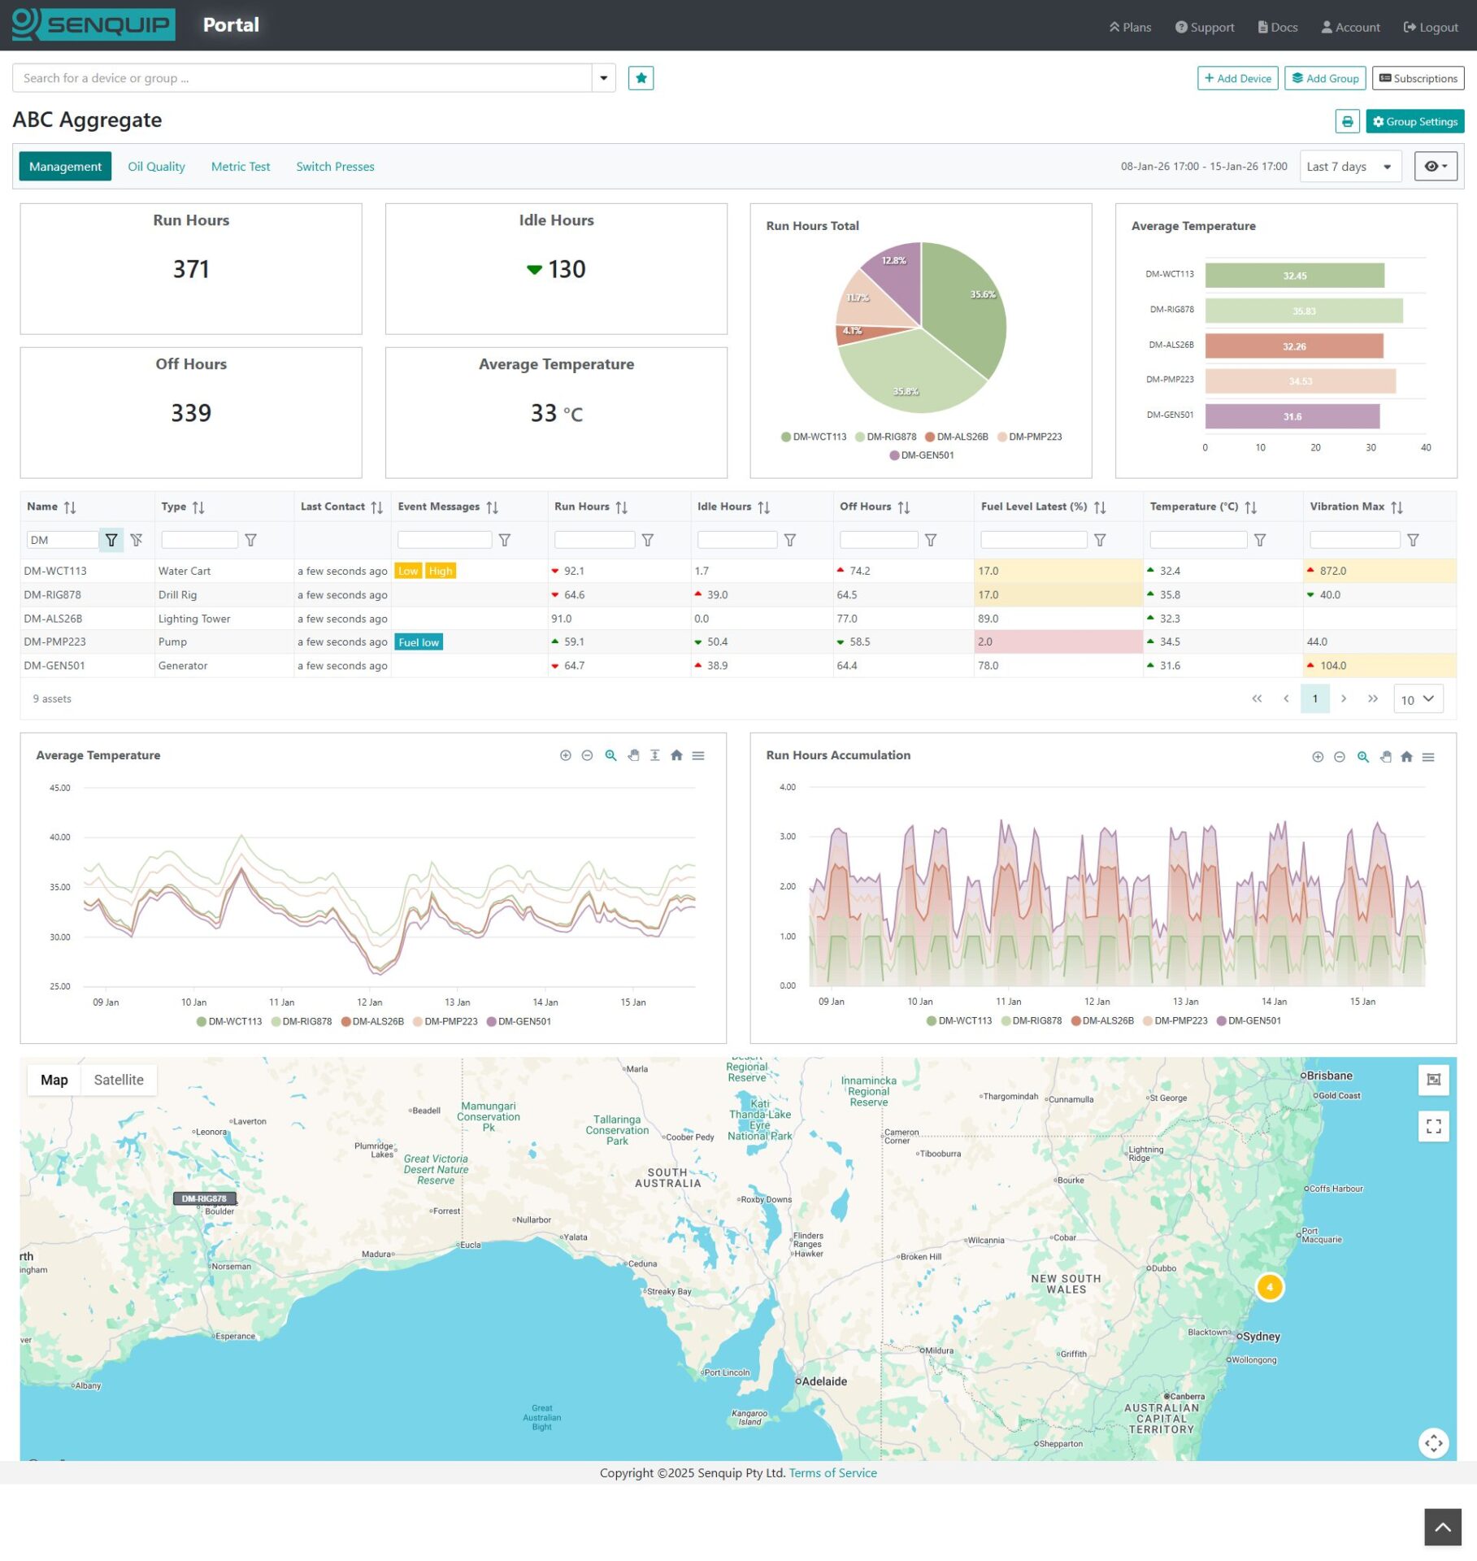Activate box zoom on the Average Temperature chart
Viewport: 1477px width, 1561px height.
point(610,755)
